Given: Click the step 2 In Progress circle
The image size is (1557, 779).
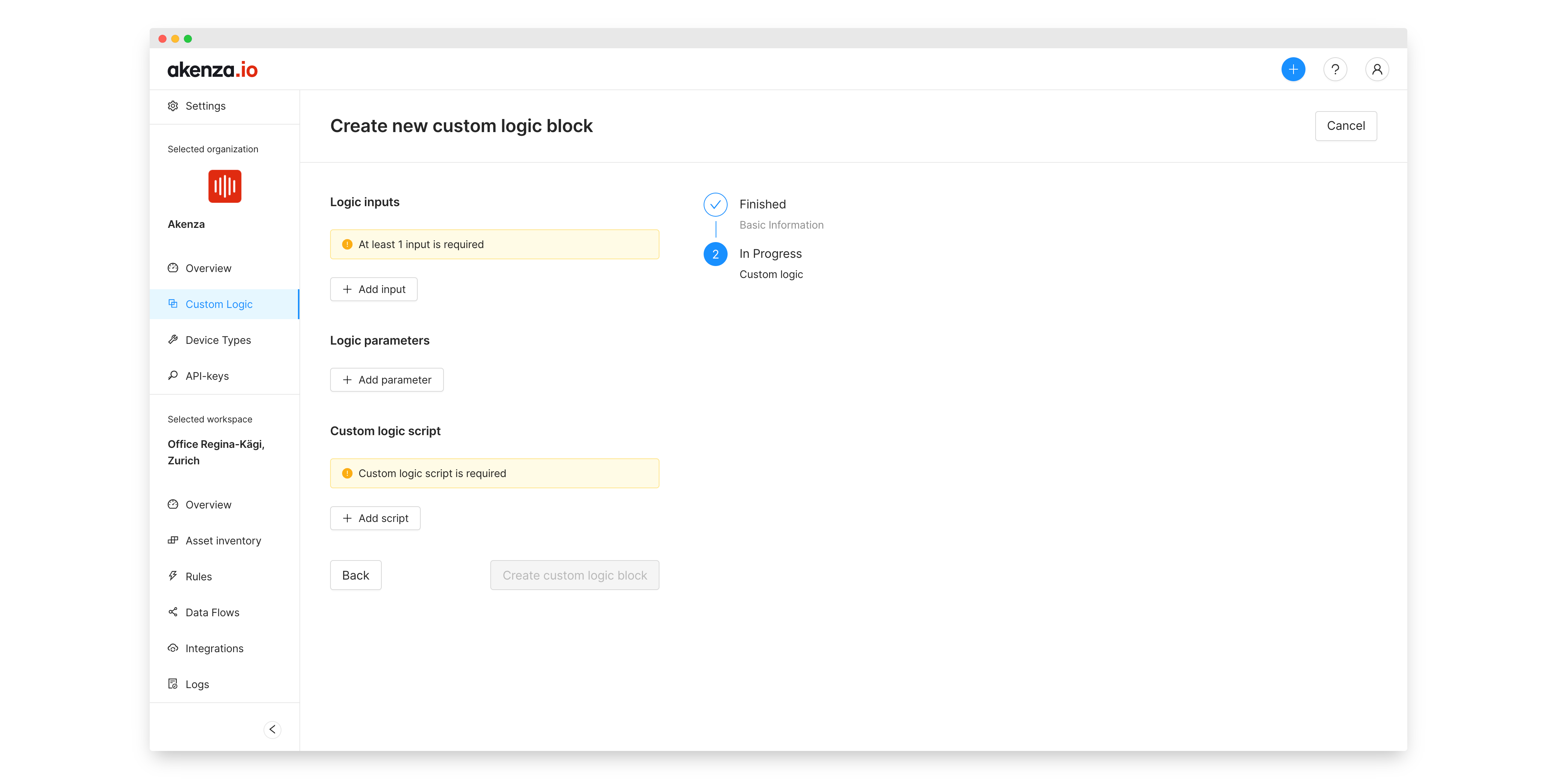Looking at the screenshot, I should coord(715,254).
